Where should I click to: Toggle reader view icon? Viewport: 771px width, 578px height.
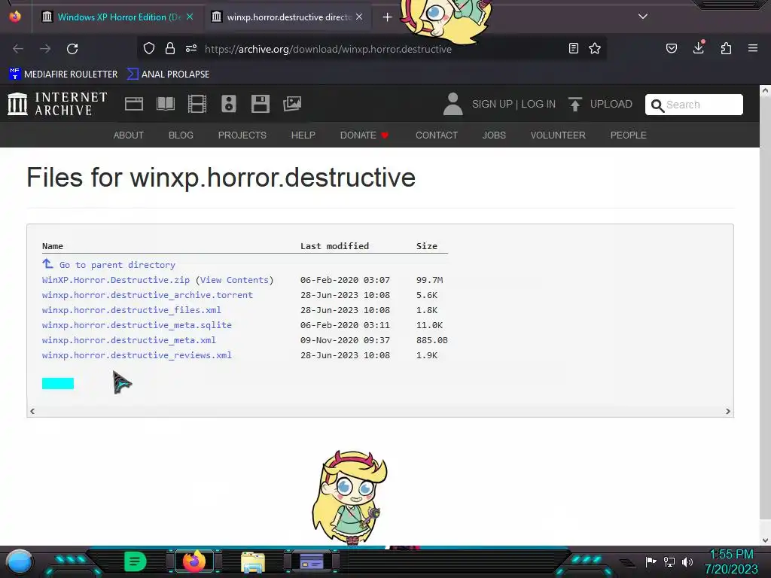click(x=573, y=48)
